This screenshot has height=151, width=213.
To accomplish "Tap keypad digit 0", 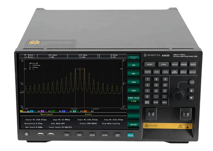I will (x=147, y=97).
